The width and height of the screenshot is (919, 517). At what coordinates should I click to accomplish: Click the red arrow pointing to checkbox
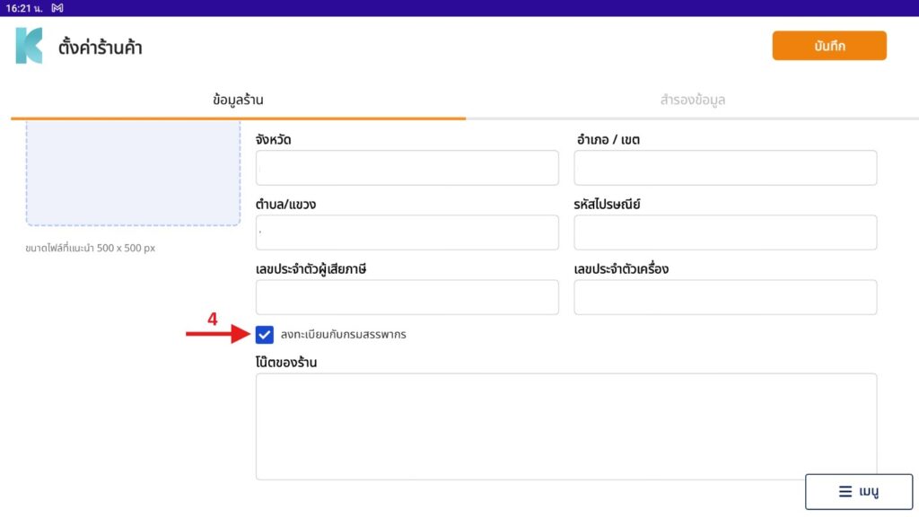coord(216,335)
